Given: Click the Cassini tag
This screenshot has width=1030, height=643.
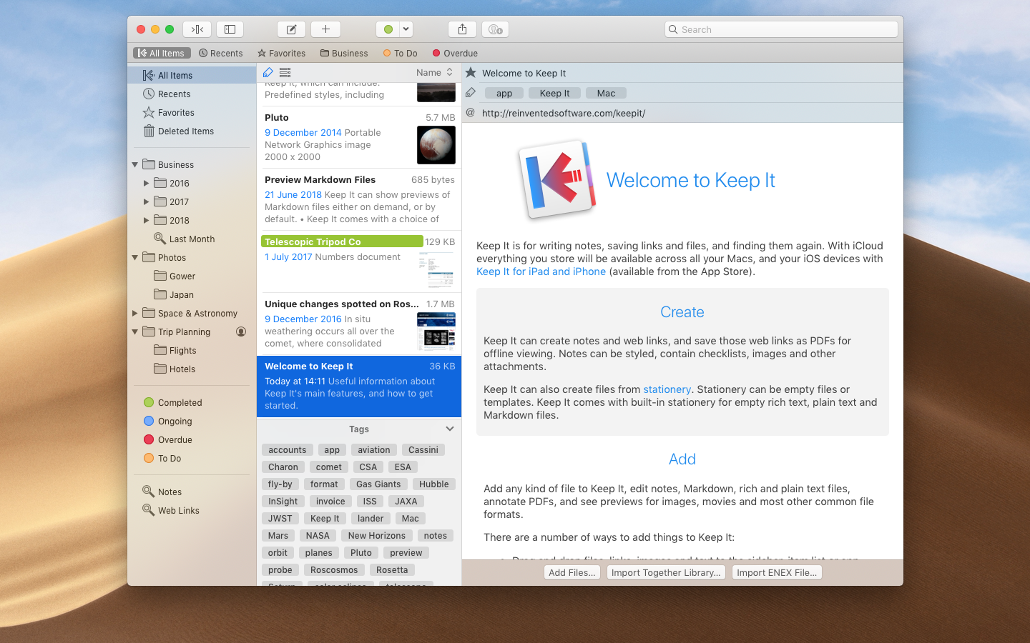Looking at the screenshot, I should click(x=423, y=449).
